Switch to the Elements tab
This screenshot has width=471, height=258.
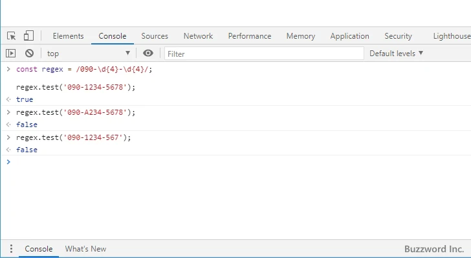[x=68, y=36]
